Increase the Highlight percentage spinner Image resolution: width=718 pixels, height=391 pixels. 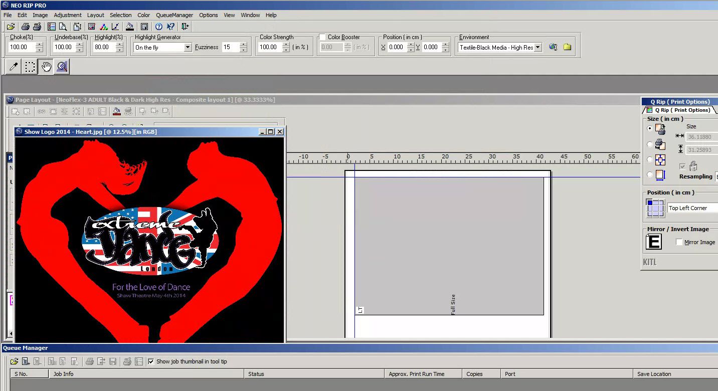point(119,45)
